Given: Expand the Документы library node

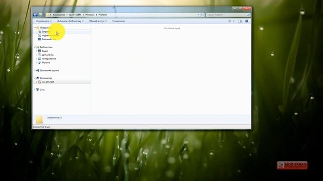Looking at the screenshot, I should pyautogui.click(x=37, y=55).
